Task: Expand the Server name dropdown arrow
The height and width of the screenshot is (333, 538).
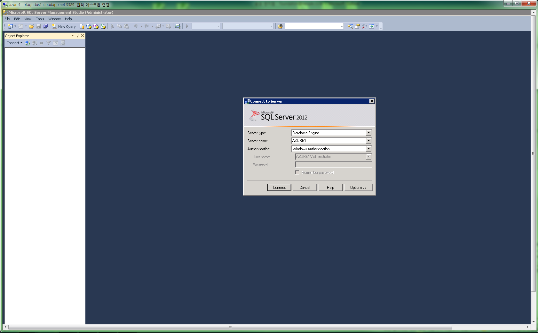Action: tap(368, 141)
